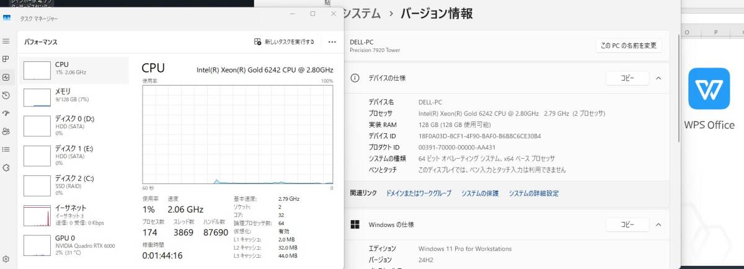Screen dimensions: 744x269
Task: Select ディスク 2 (C:) SSD item
Action: [74, 185]
